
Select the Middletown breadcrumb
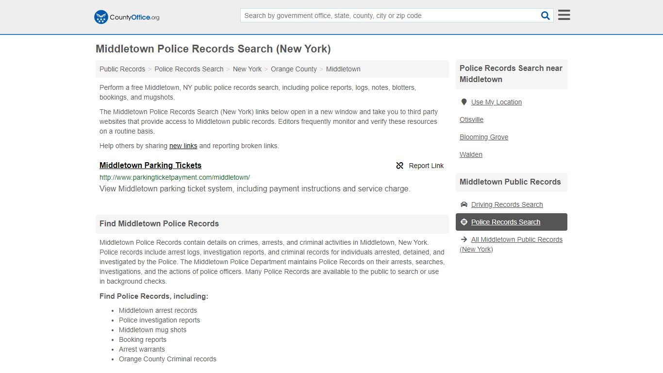[343, 69]
